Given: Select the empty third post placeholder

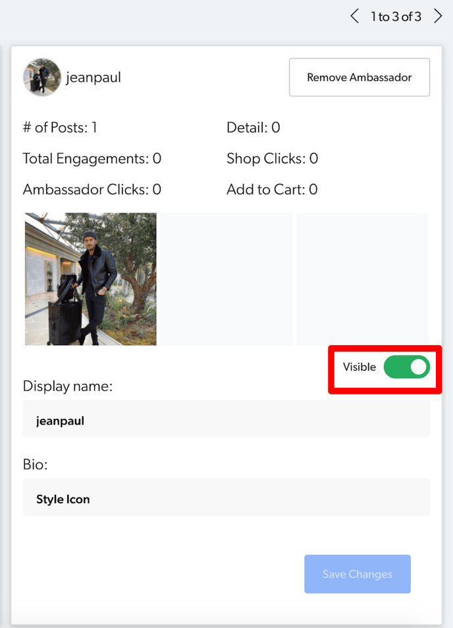Looking at the screenshot, I should [362, 279].
